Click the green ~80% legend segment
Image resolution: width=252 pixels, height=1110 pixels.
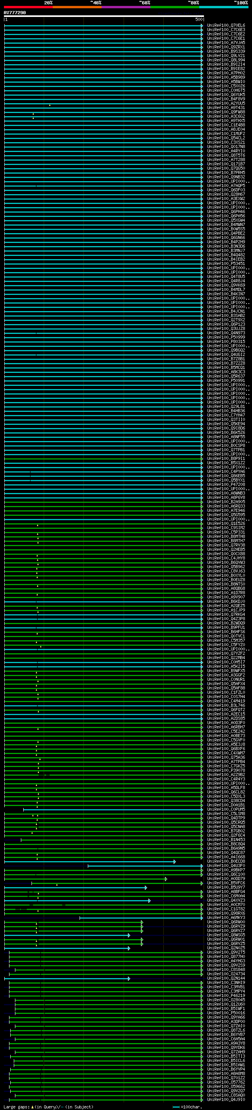175,7
